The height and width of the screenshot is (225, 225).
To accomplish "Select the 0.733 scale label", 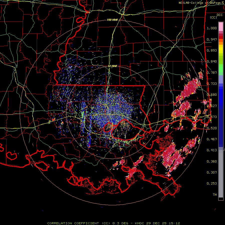I will [212, 84].
